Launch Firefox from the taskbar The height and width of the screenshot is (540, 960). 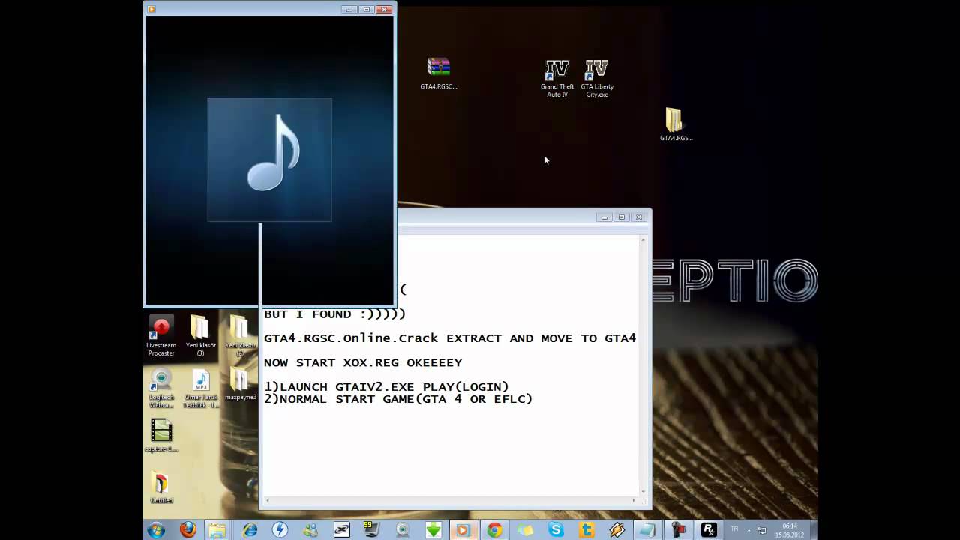point(187,530)
